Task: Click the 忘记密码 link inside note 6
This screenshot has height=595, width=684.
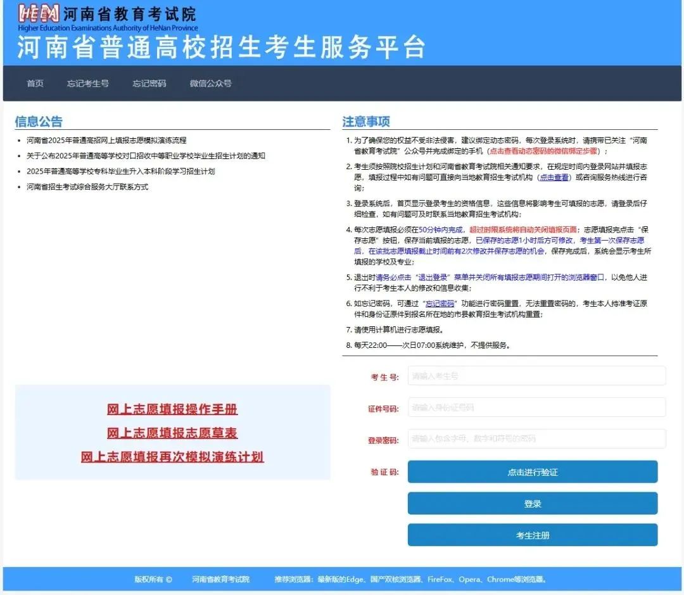Action: click(x=440, y=304)
